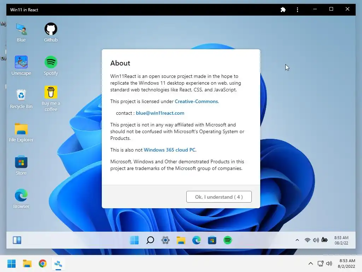Open Settings gear in inner taskbar

[x=165, y=240]
